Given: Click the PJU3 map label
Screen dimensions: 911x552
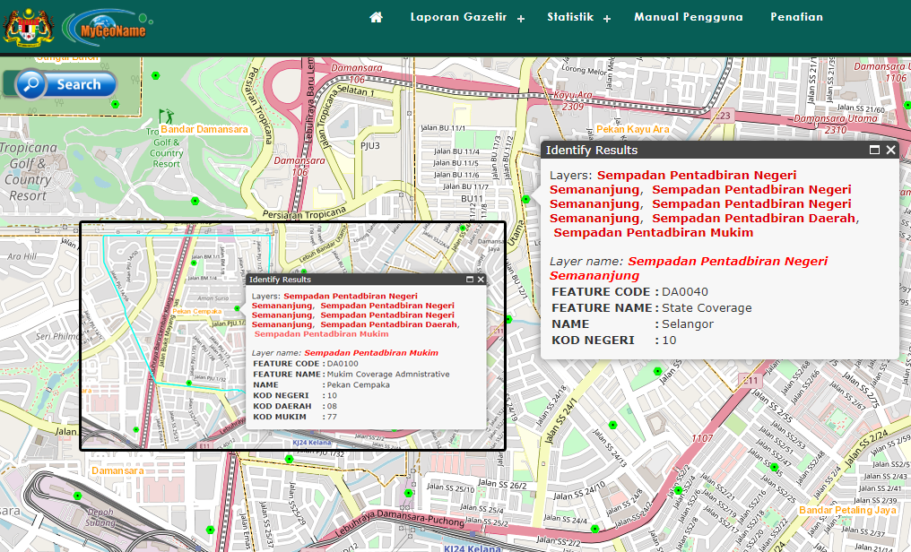Looking at the screenshot, I should coord(369,146).
